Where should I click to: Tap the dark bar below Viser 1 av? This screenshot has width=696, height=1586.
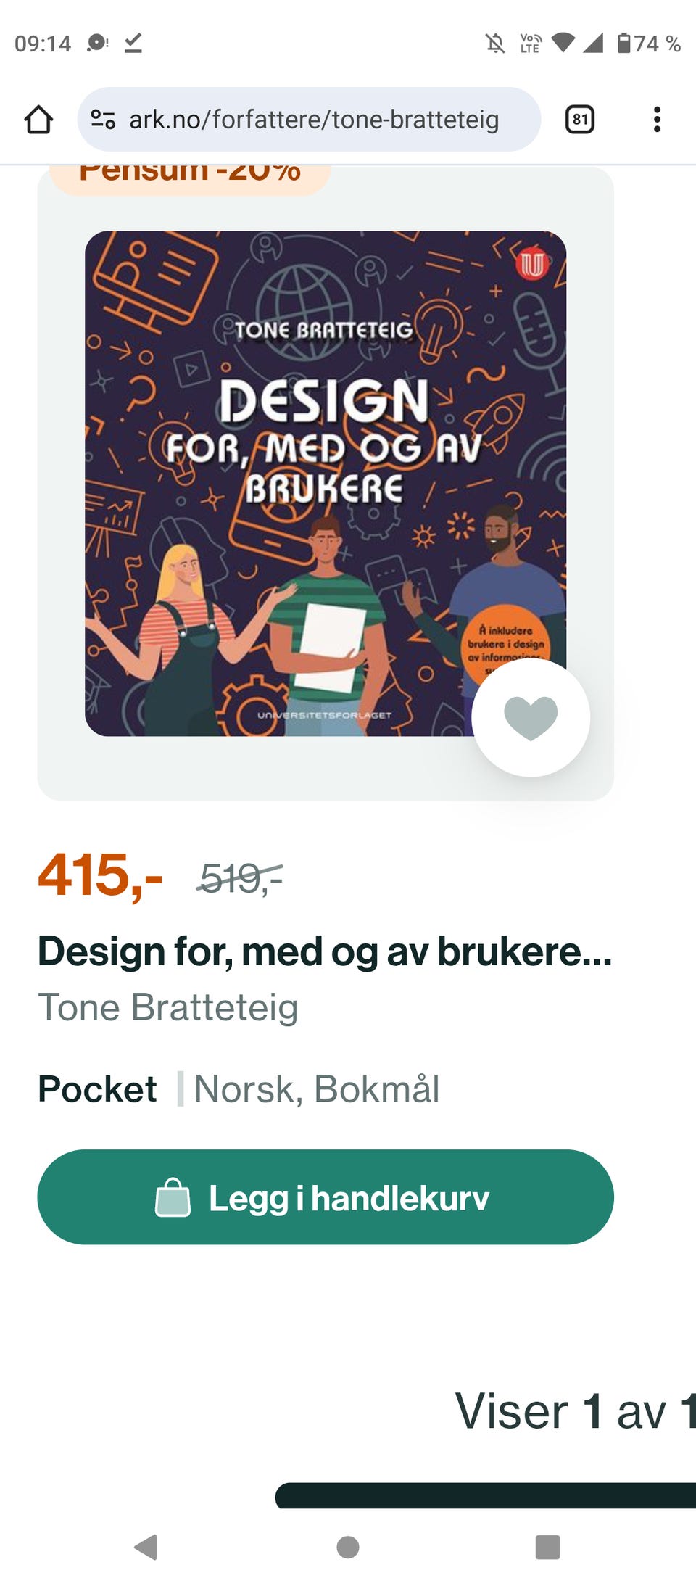tap(486, 1495)
